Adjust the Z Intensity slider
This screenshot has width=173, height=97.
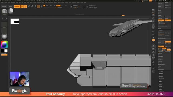point(62,7)
